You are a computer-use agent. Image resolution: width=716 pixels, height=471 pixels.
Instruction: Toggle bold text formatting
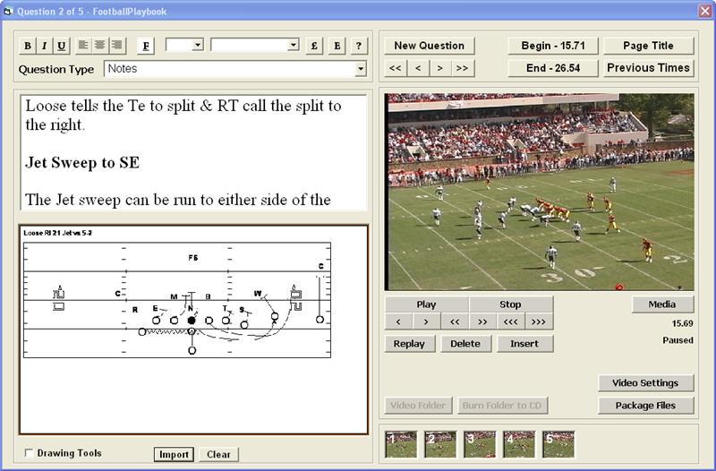click(27, 46)
